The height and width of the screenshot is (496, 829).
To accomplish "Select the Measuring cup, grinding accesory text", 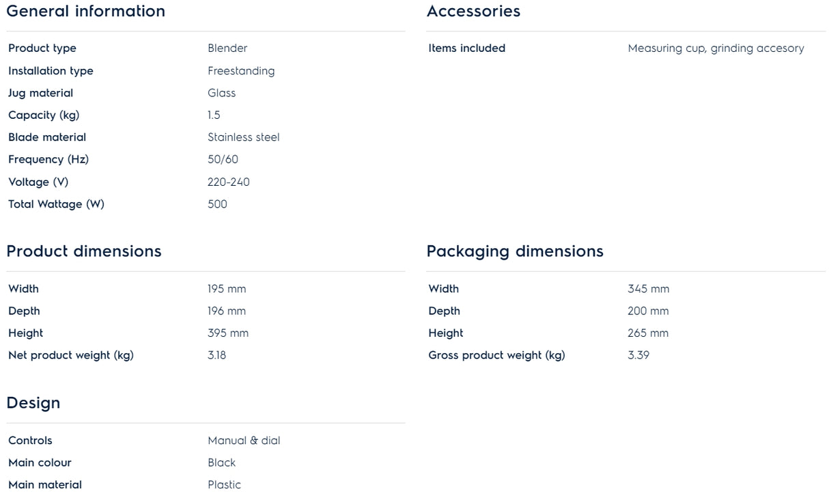I will click(x=716, y=49).
